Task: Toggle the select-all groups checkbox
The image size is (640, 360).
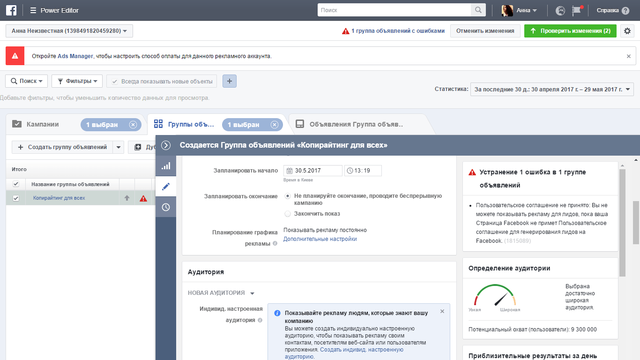Action: [16, 184]
